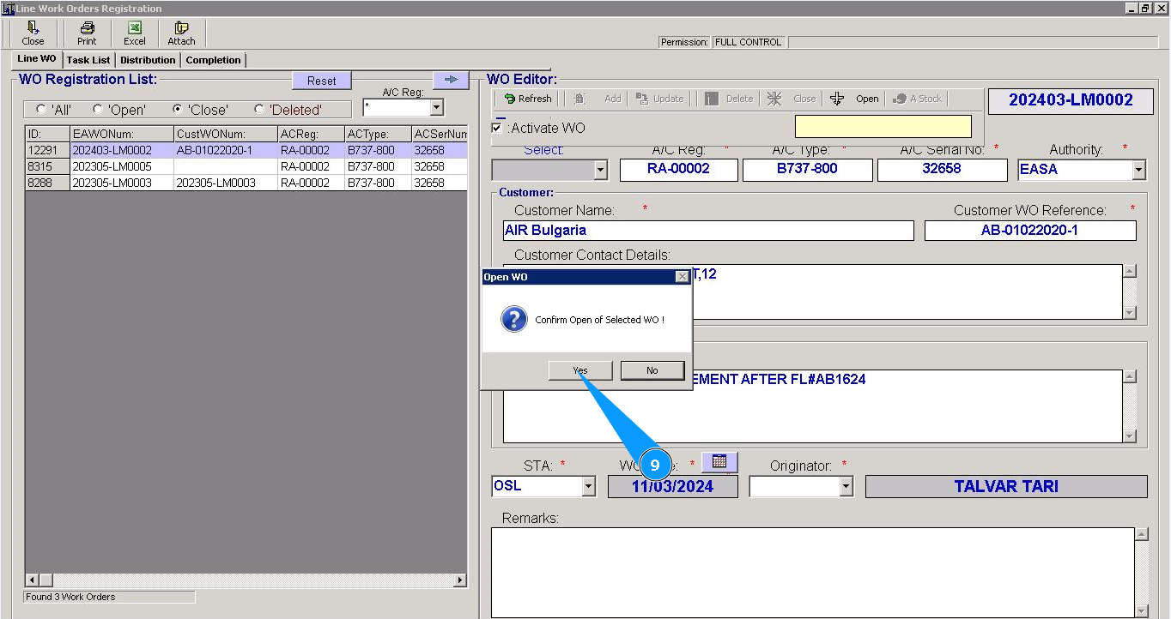1171x619 pixels.
Task: Select the 'All' radio button
Action: click(x=41, y=110)
